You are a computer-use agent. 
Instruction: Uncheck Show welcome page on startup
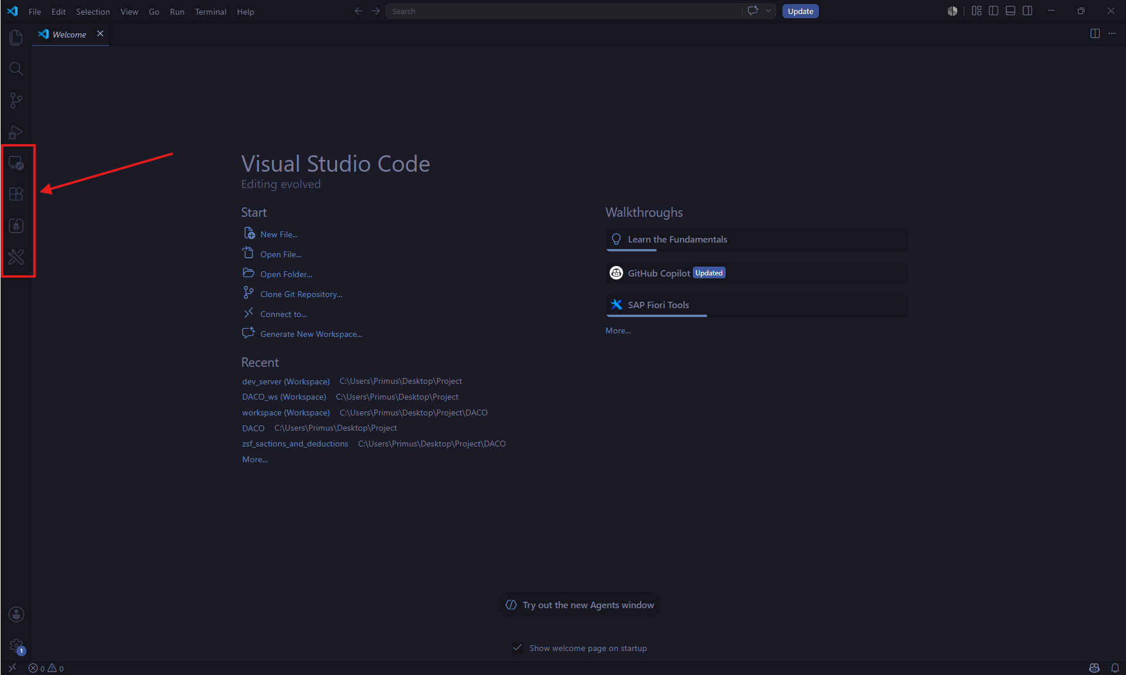point(517,647)
